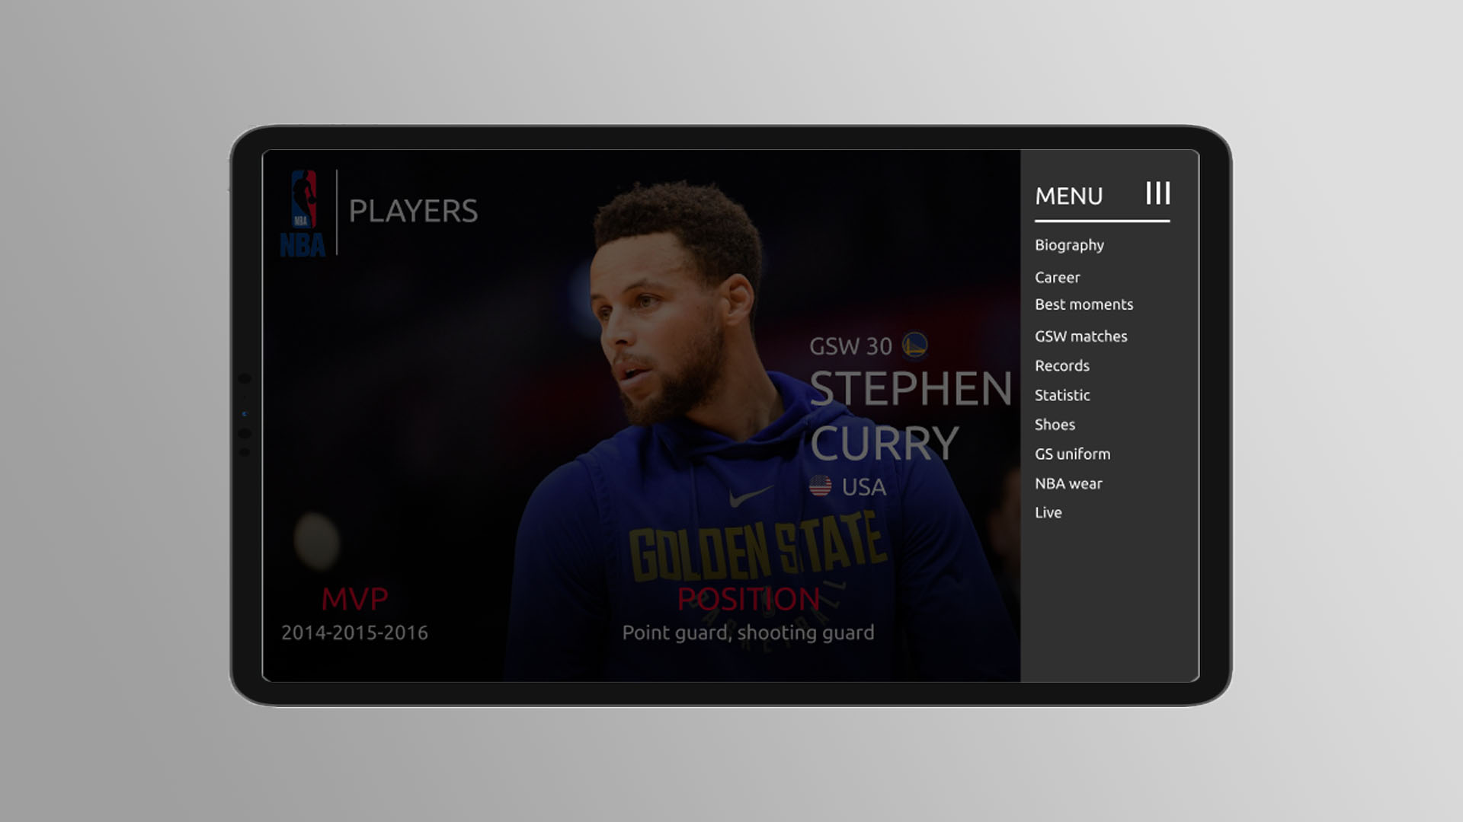Click the POSITION heading
1463x822 pixels.
click(748, 599)
